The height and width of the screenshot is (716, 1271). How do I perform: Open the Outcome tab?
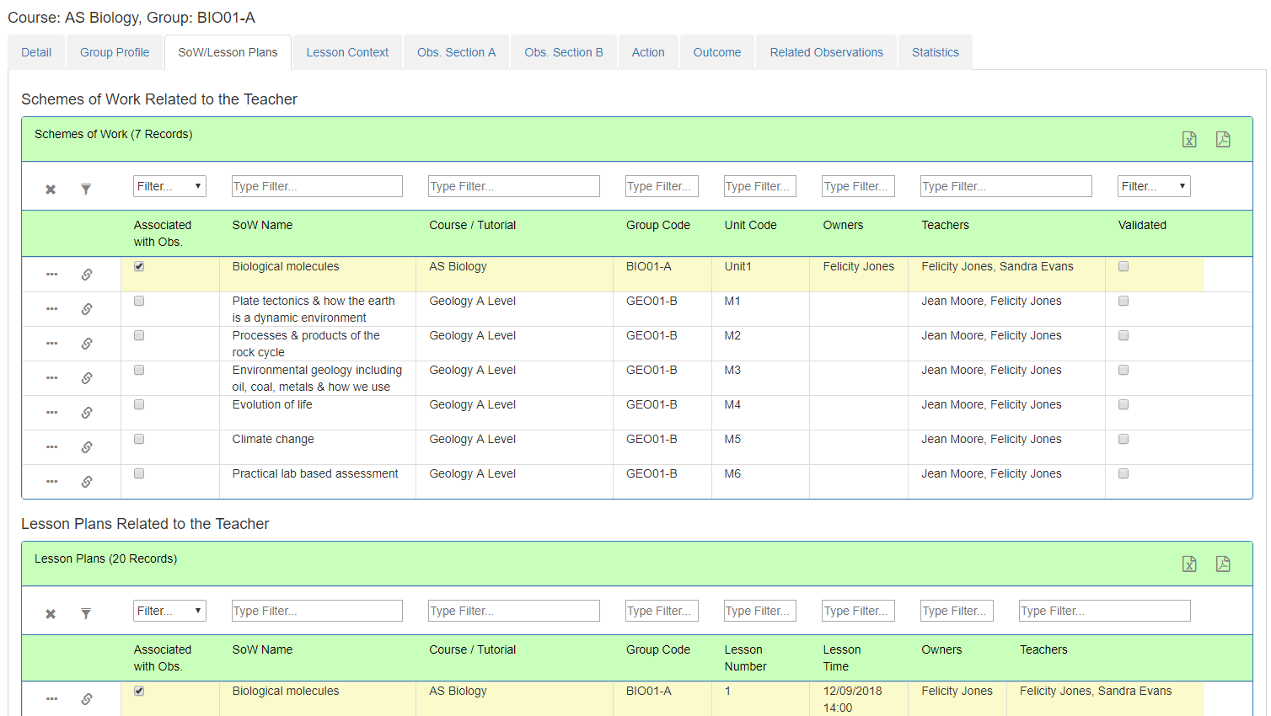coord(717,52)
